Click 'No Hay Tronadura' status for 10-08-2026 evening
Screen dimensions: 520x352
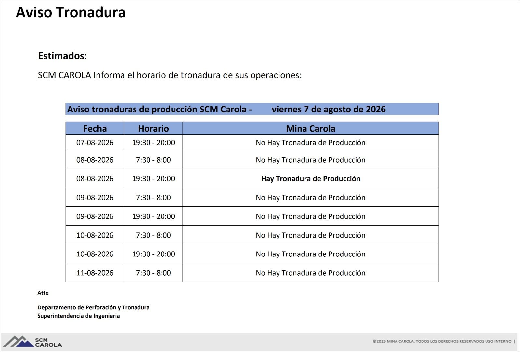point(311,254)
